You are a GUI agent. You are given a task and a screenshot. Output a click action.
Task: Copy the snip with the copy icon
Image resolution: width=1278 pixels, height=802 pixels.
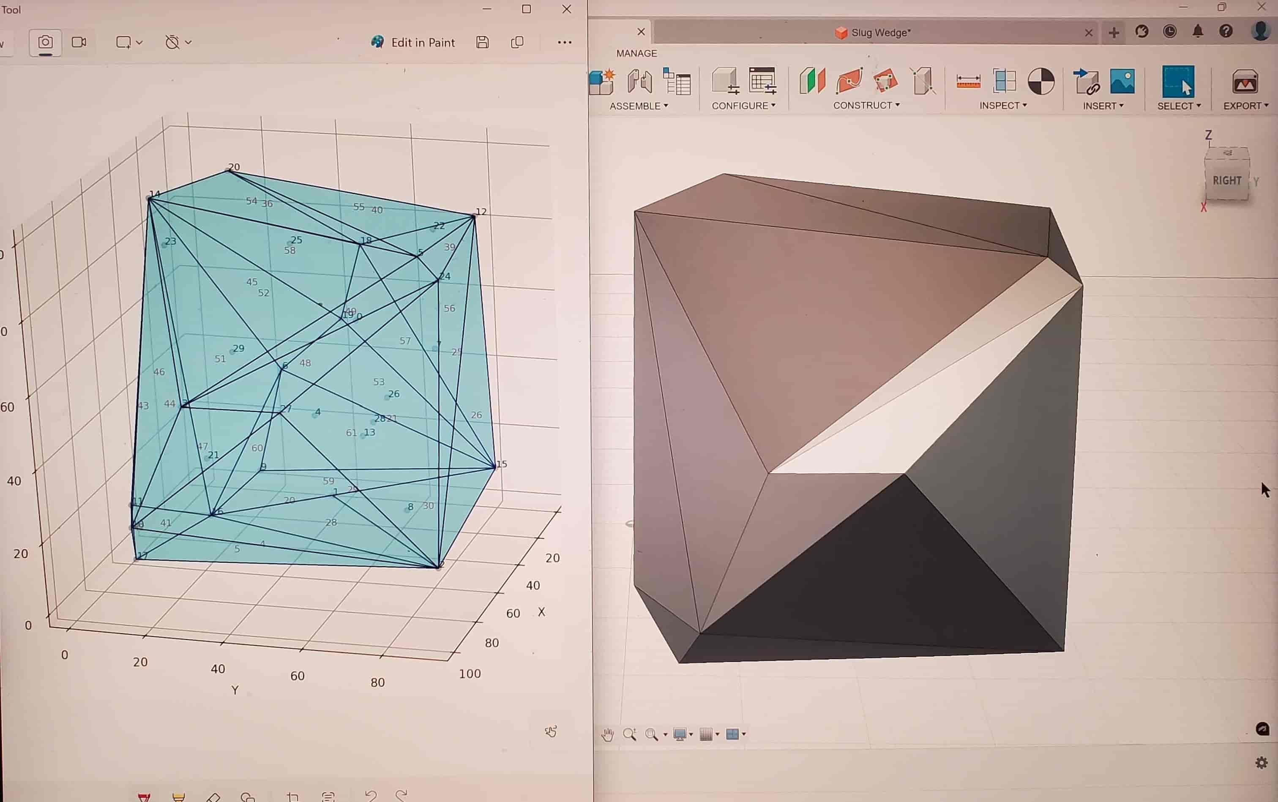pos(517,42)
